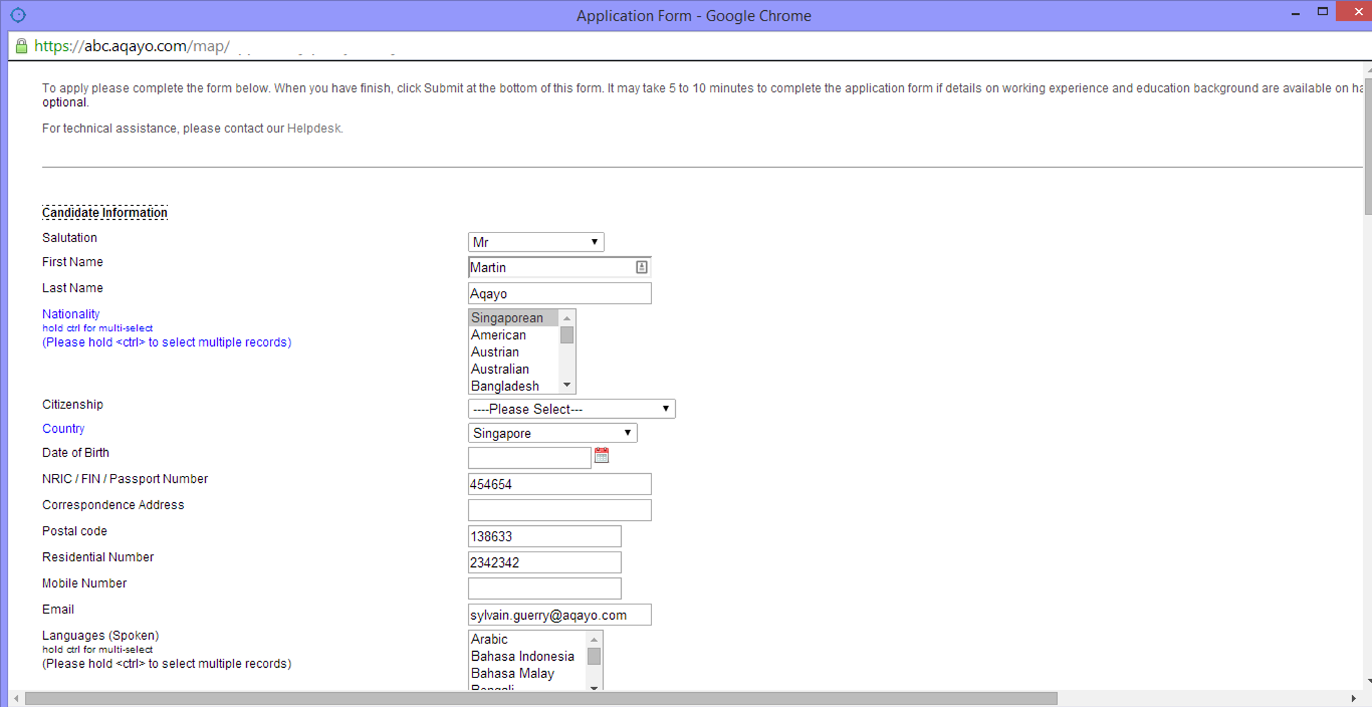Click the autofill icon in First Name

[x=641, y=267]
